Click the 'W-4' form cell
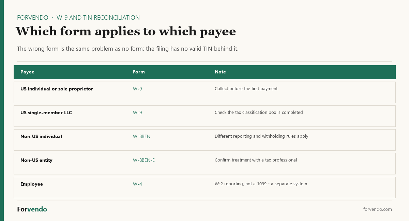 coord(137,184)
